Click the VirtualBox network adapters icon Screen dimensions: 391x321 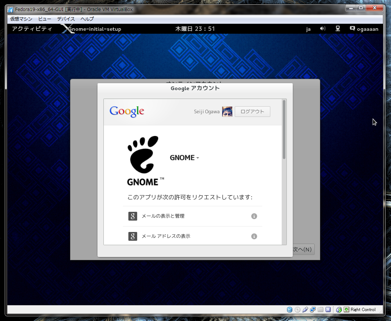[313, 310]
